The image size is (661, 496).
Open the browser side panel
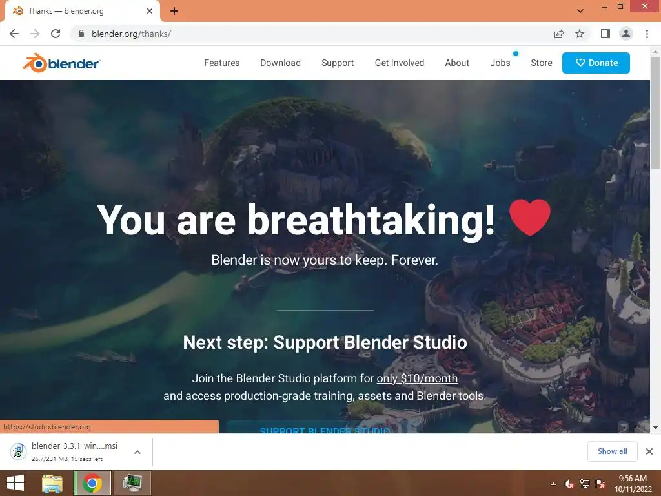pyautogui.click(x=605, y=34)
